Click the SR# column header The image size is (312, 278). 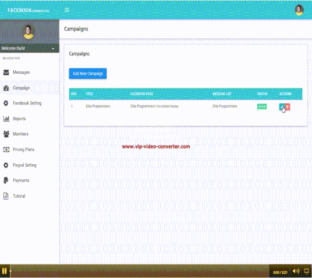[x=74, y=94]
